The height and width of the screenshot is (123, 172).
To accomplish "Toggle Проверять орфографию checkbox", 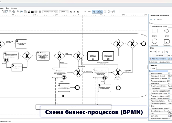I will pyautogui.click(x=169, y=93).
